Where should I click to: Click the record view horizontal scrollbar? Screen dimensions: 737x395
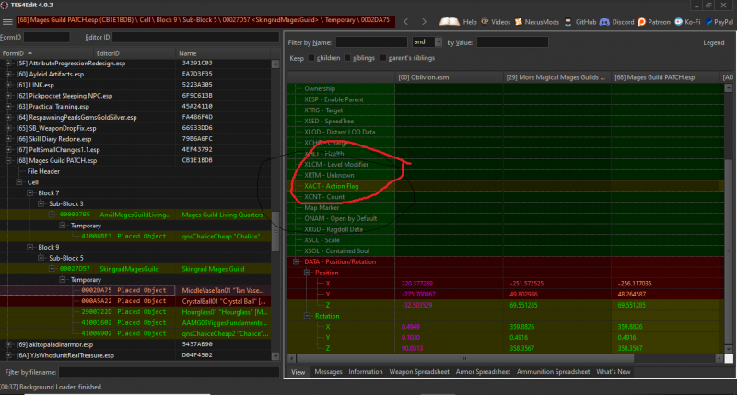[x=505, y=358]
